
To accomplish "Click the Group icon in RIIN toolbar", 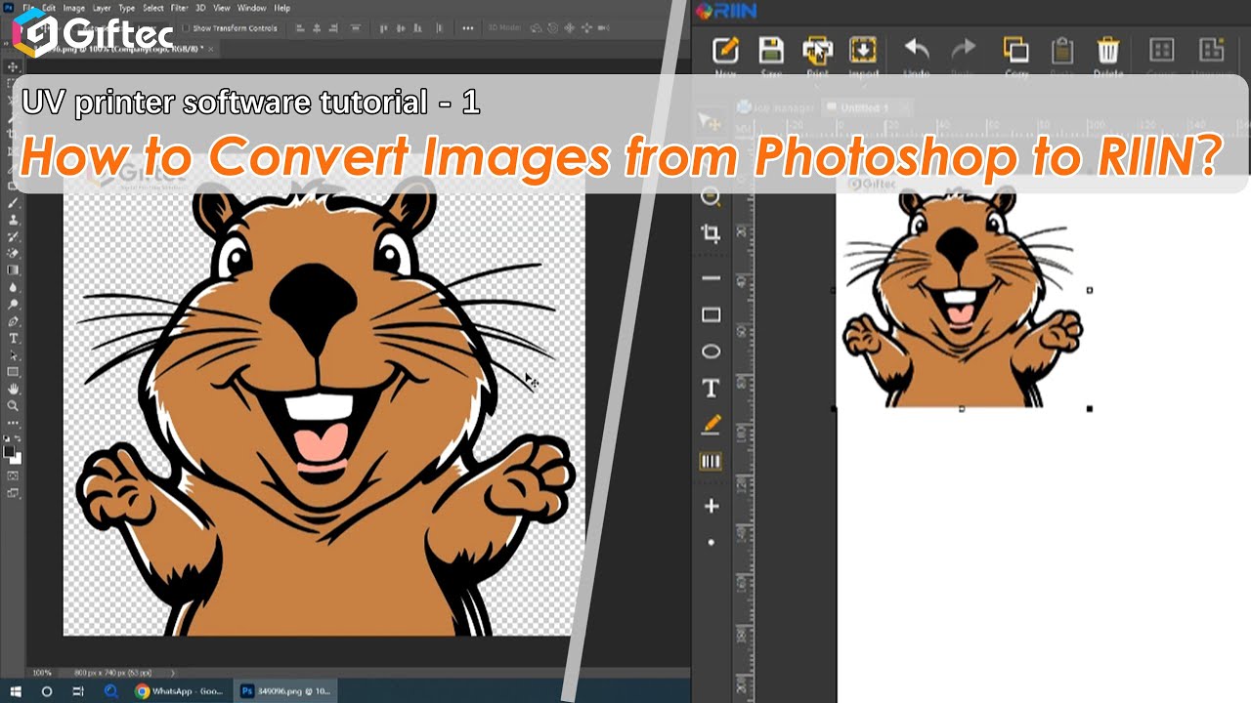I will pyautogui.click(x=1161, y=51).
